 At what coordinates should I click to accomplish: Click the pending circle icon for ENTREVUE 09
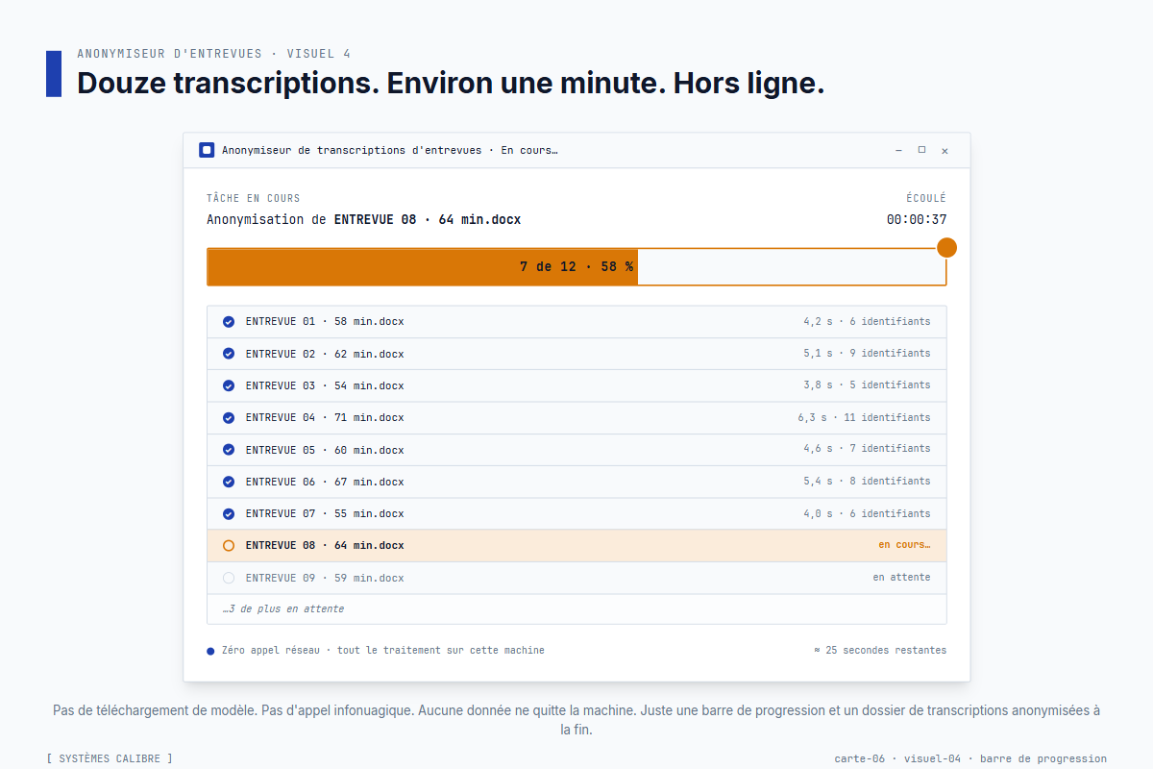[x=229, y=577]
